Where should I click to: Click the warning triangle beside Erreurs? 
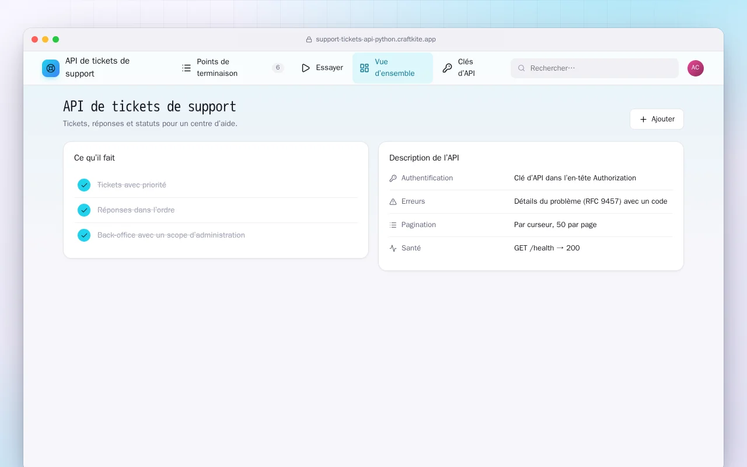[393, 201]
